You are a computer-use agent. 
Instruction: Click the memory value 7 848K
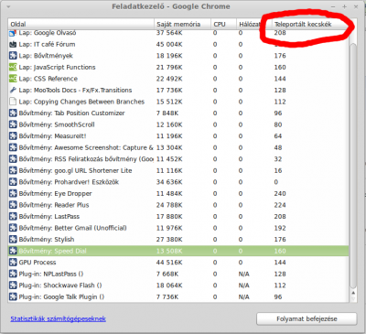coord(167,113)
